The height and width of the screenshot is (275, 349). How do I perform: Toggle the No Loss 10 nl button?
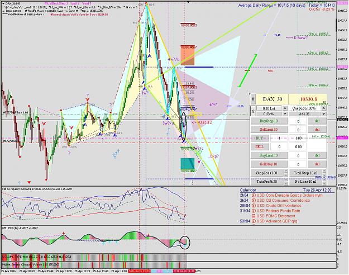point(305,182)
